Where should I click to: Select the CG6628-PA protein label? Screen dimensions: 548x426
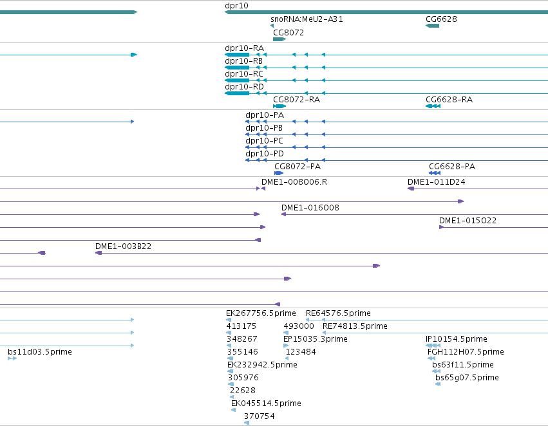pyautogui.click(x=452, y=167)
